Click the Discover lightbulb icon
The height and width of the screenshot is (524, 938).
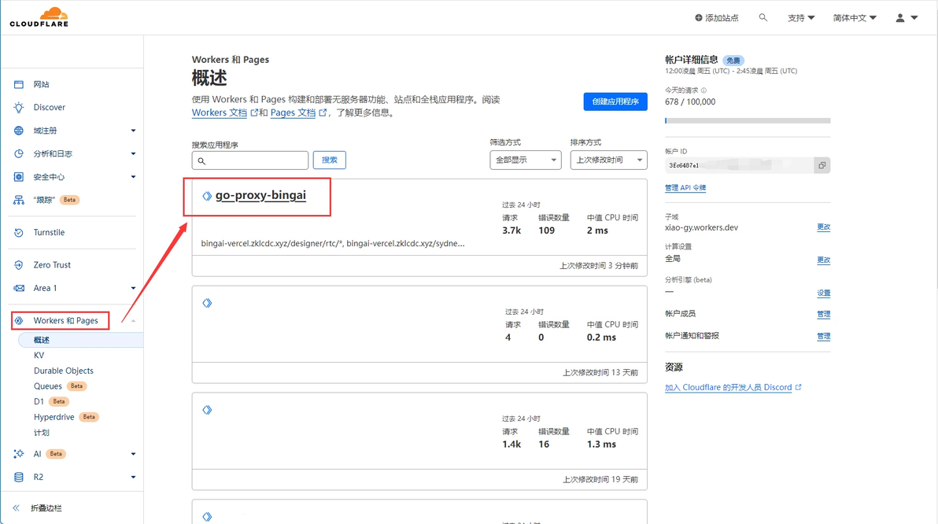[x=19, y=108]
